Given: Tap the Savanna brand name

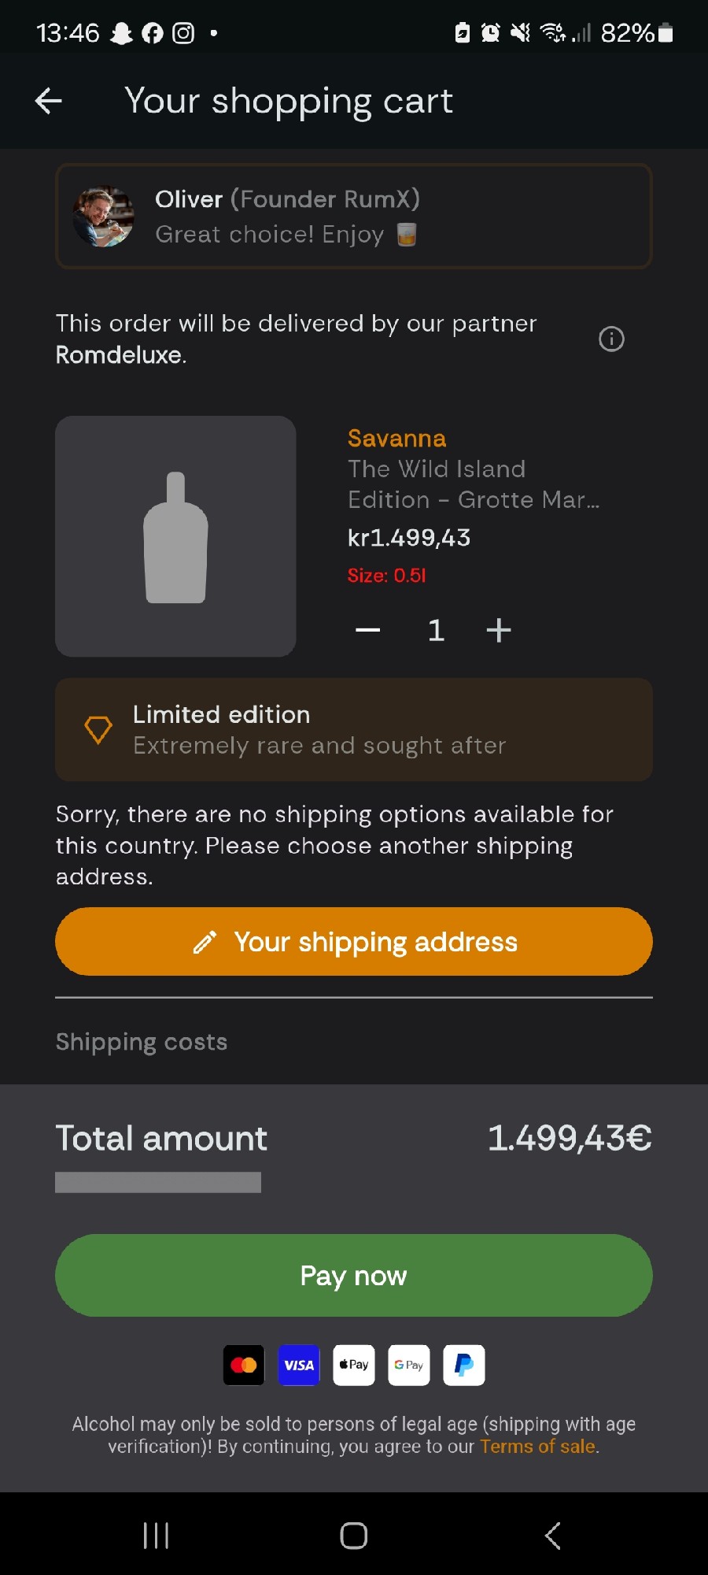Looking at the screenshot, I should click(396, 438).
